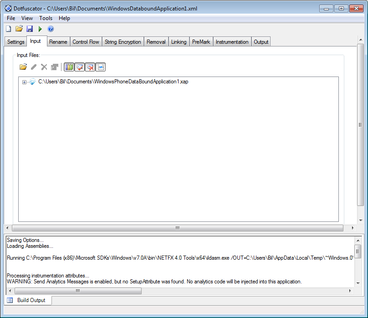Click the 'Saving Options...' output line
Screen dimensions: 368x318
click(25, 240)
